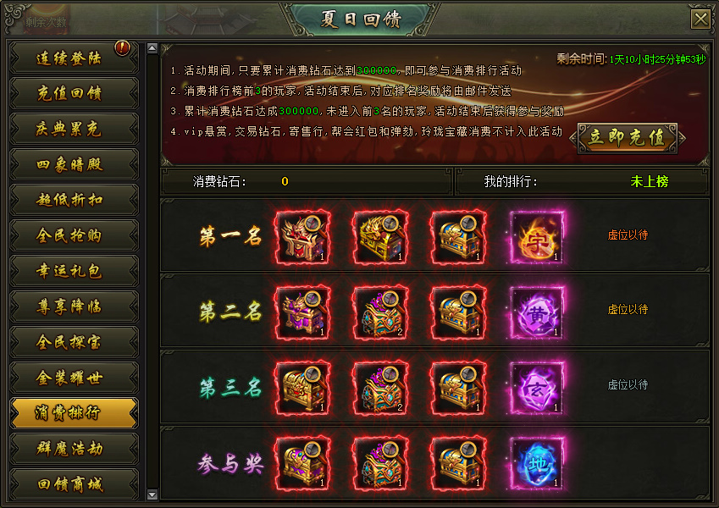Viewport: 719px width, 508px height.
Task: Click the third-place 玄 purple gem reward
Action: 537,389
